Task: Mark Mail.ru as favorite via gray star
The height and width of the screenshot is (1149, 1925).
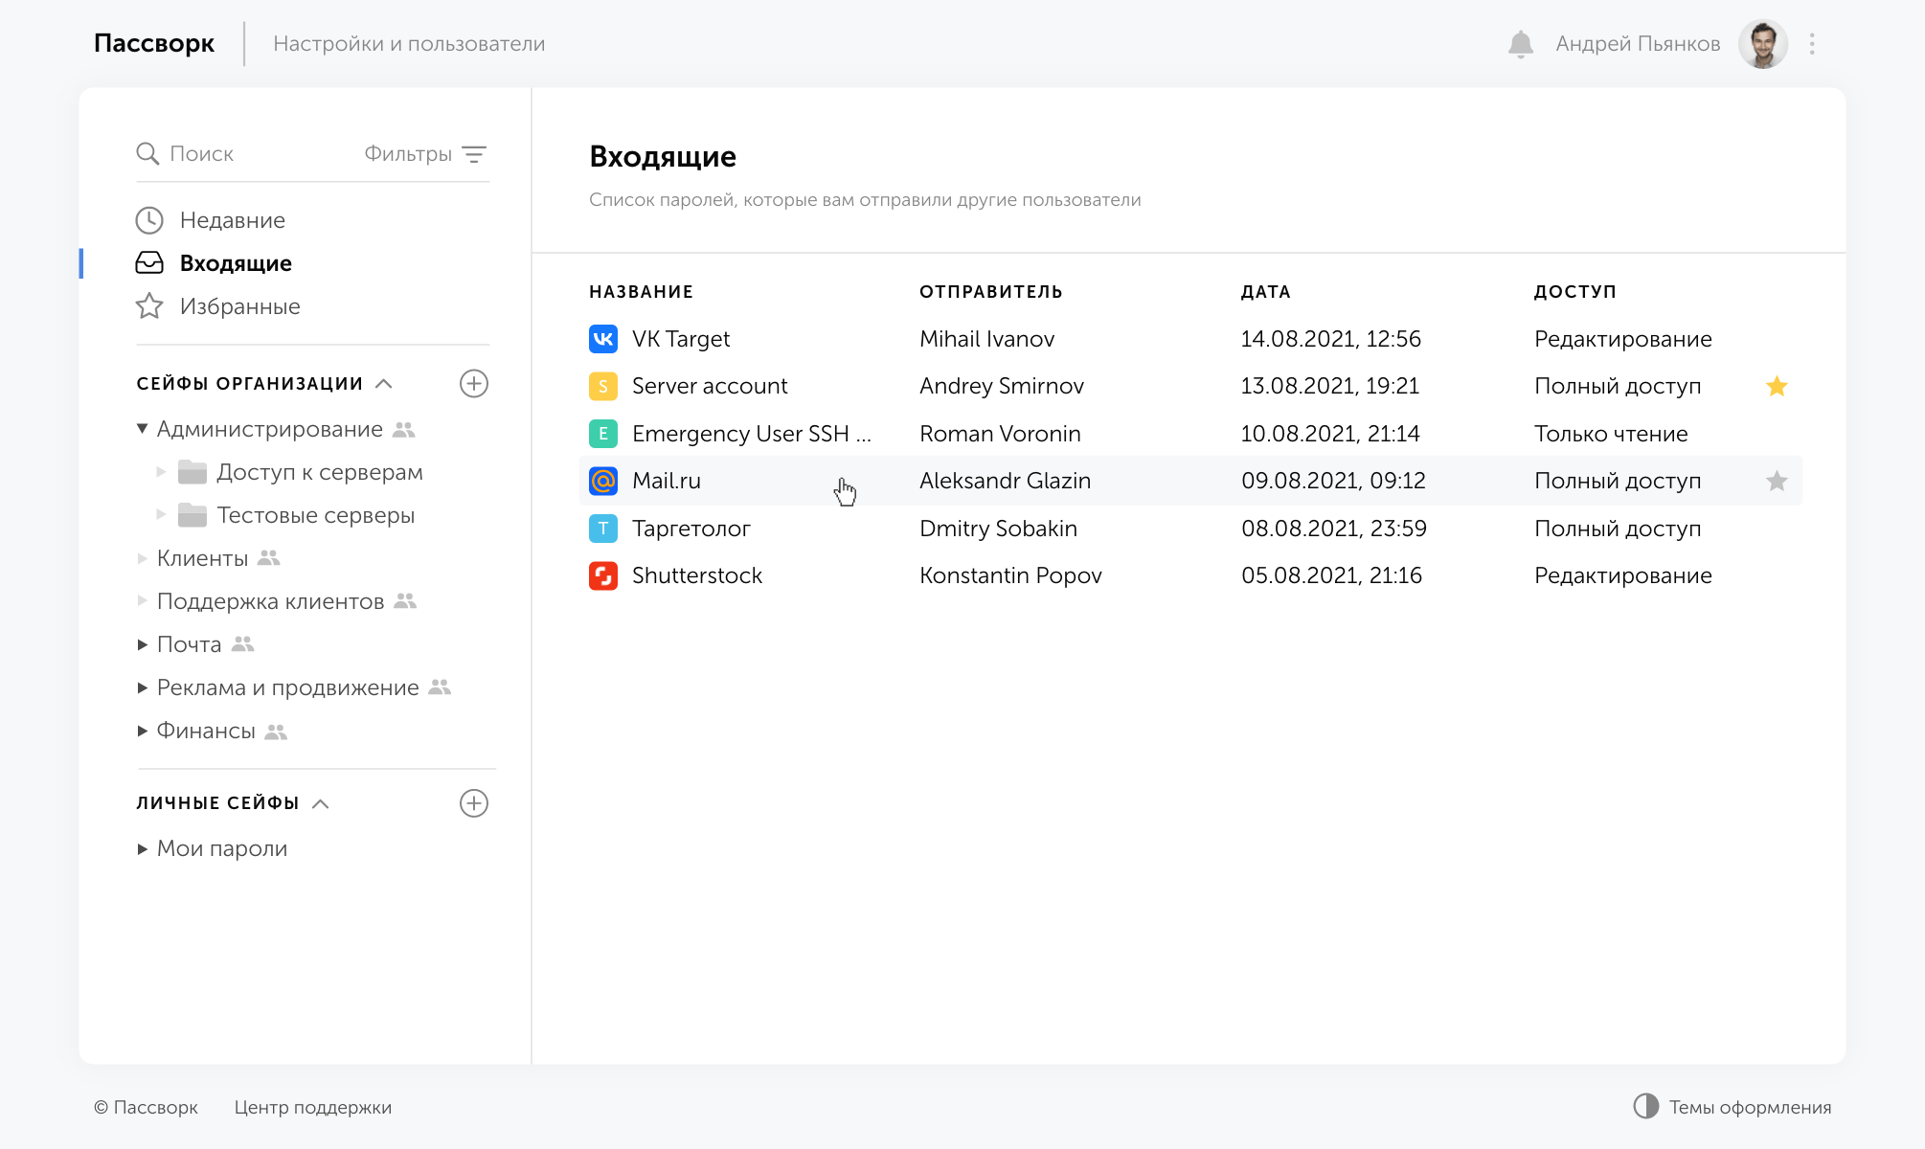Action: tap(1777, 482)
